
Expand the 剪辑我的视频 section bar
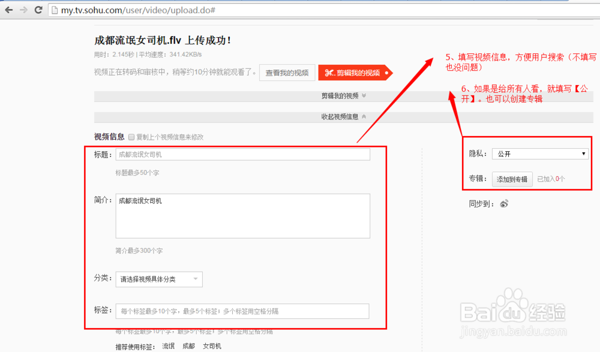click(x=344, y=96)
